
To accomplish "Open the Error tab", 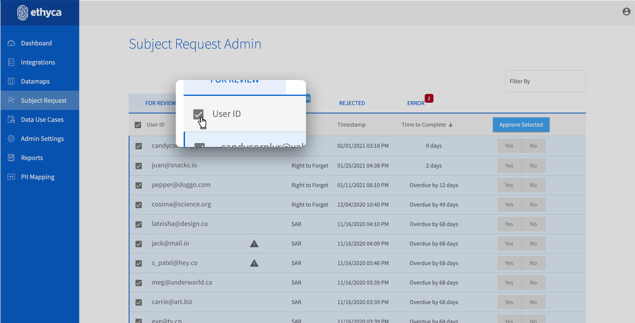I will click(416, 103).
